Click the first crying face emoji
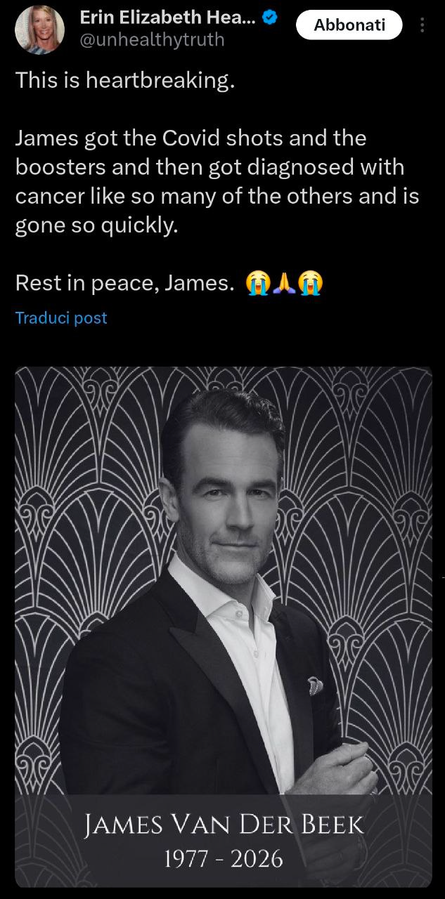The image size is (445, 899). (x=257, y=284)
